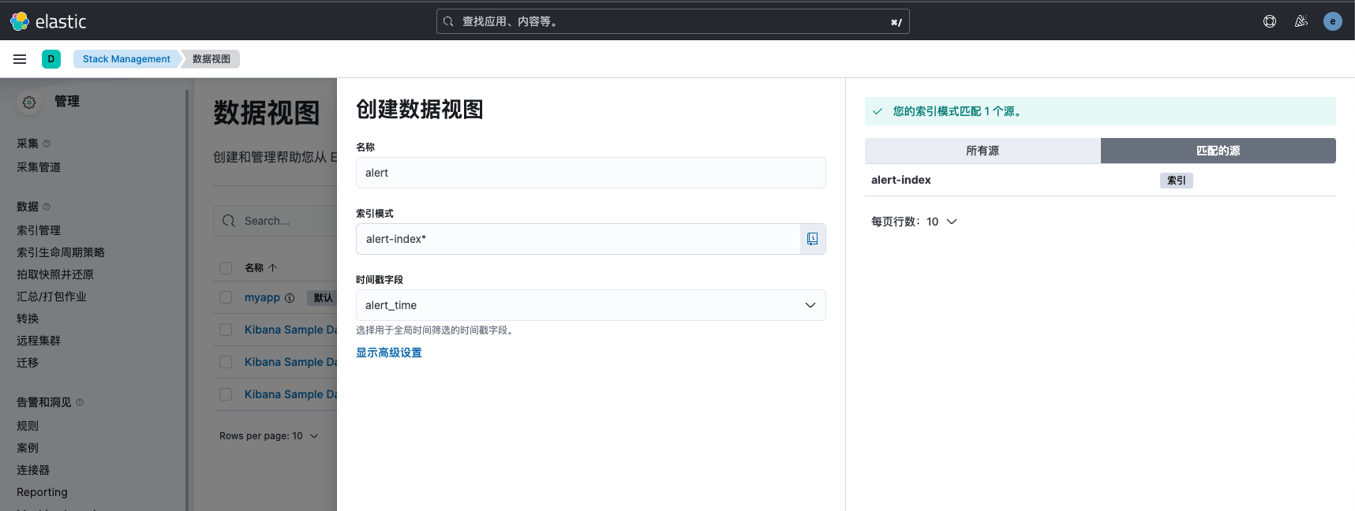Switch to the 匹配的源 tab
The image size is (1355, 511).
(1218, 151)
